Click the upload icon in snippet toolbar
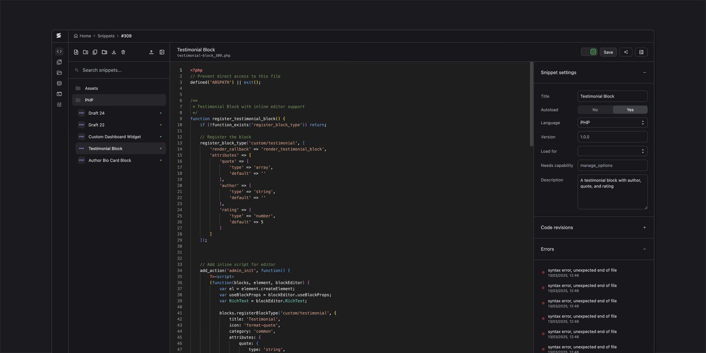706x353 pixels. click(x=151, y=52)
